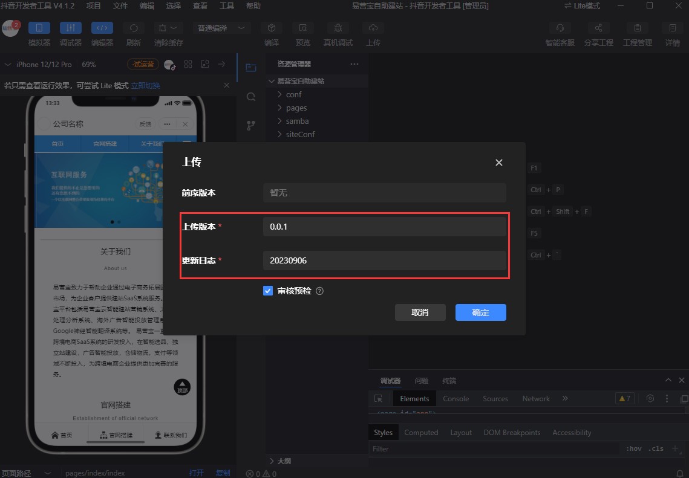Open the source control sidebar icon
Screen dimensions: 689x478
[x=251, y=126]
